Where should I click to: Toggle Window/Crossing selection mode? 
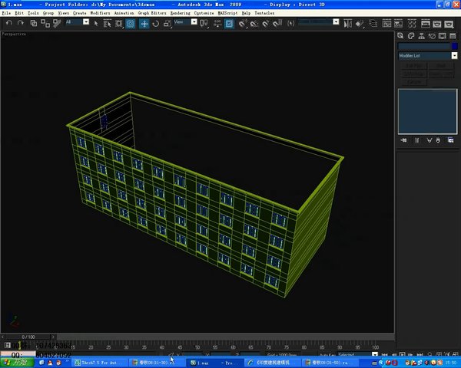click(x=131, y=24)
